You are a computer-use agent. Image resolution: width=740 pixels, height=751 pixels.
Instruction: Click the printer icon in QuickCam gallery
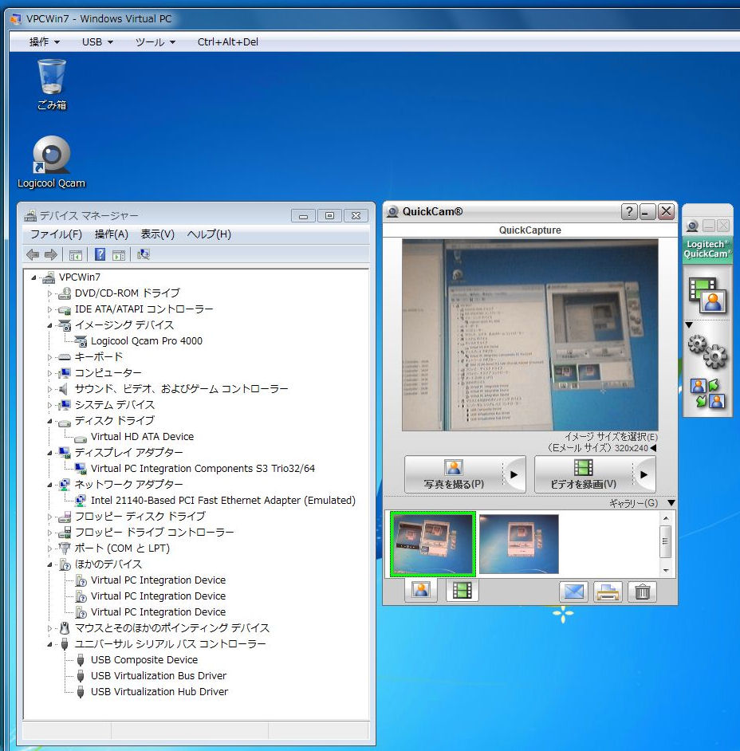[x=608, y=592]
